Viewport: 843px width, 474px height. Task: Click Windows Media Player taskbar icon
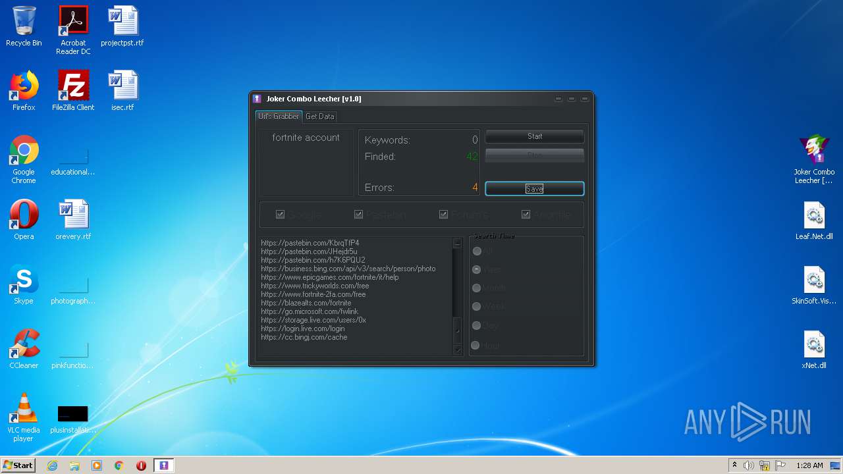97,465
